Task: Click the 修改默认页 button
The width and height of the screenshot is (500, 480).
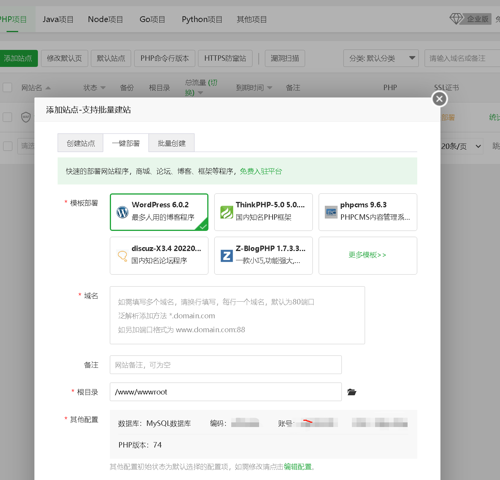Action: point(65,58)
